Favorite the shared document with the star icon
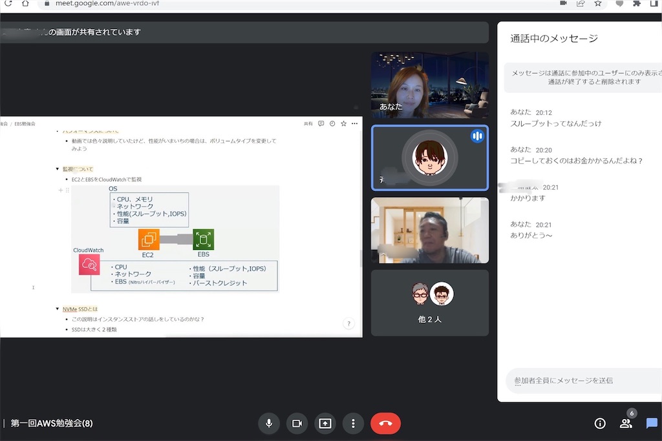 [344, 123]
